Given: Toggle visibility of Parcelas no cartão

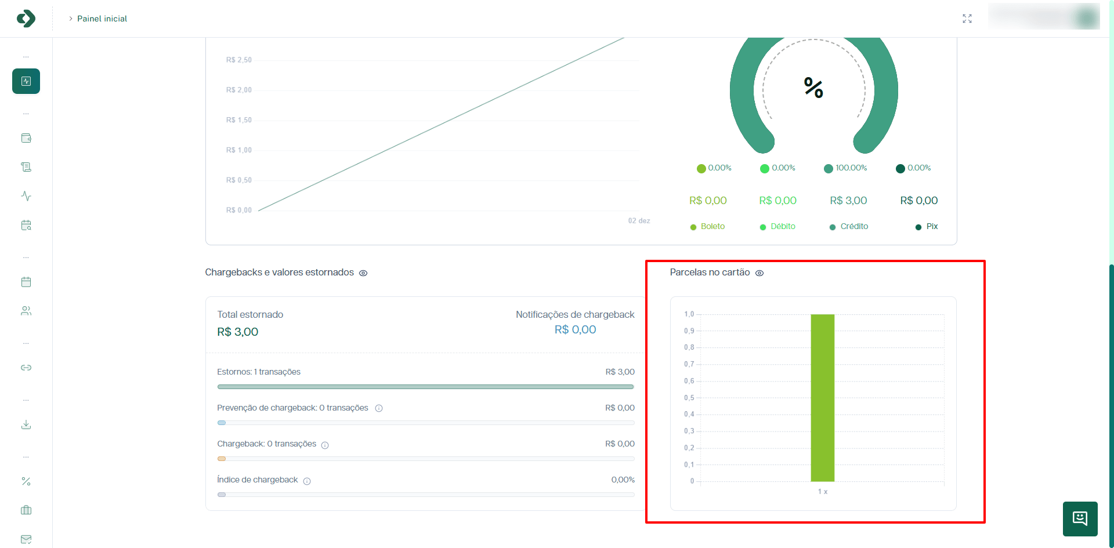Looking at the screenshot, I should coord(759,273).
